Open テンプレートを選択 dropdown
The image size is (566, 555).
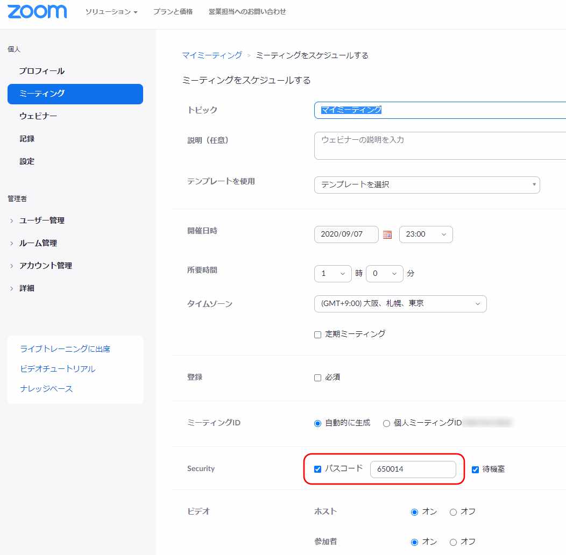(427, 184)
